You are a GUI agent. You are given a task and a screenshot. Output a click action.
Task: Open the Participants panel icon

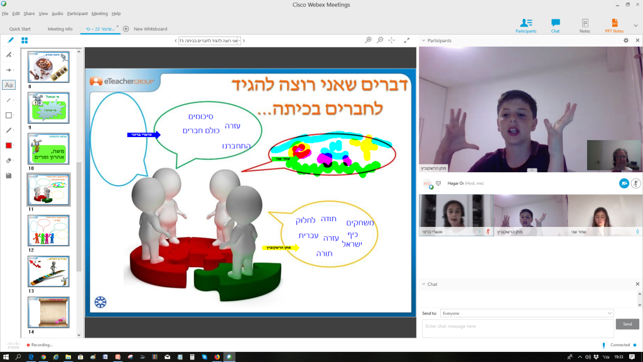tap(526, 22)
